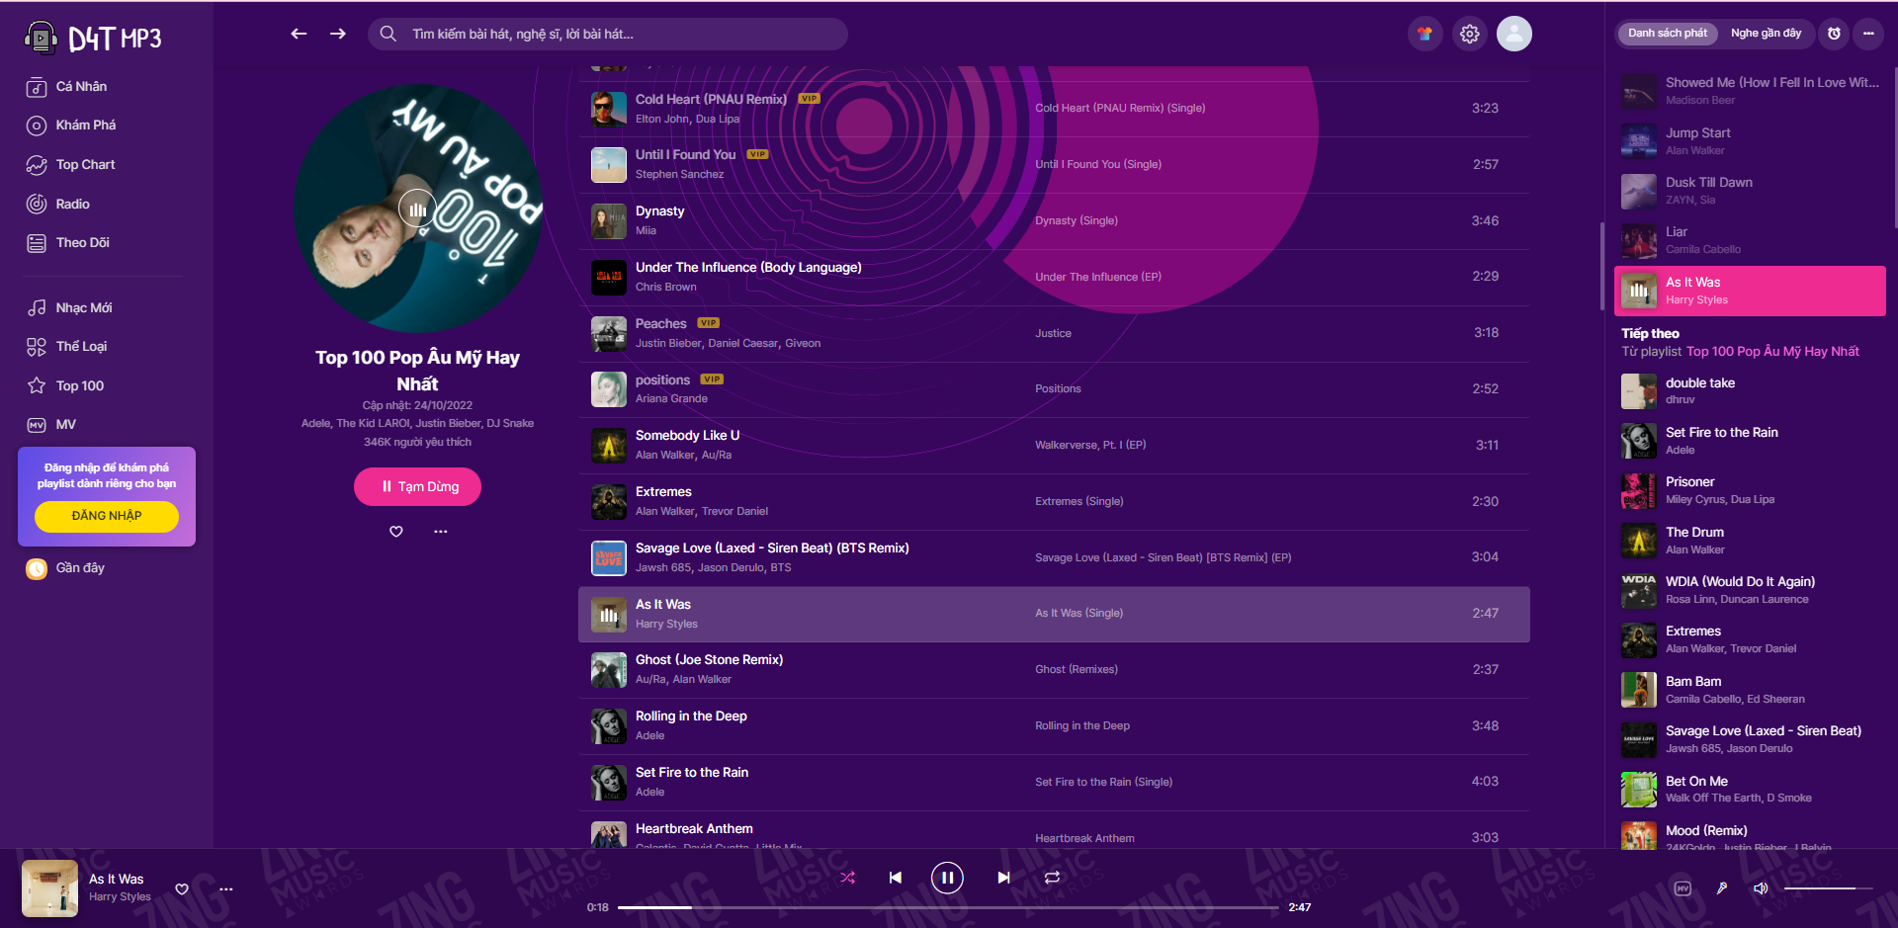Adjust volume slider
This screenshot has height=928, width=1898.
(1828, 888)
